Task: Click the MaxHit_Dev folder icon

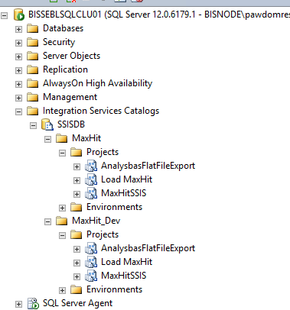Action: (x=61, y=221)
